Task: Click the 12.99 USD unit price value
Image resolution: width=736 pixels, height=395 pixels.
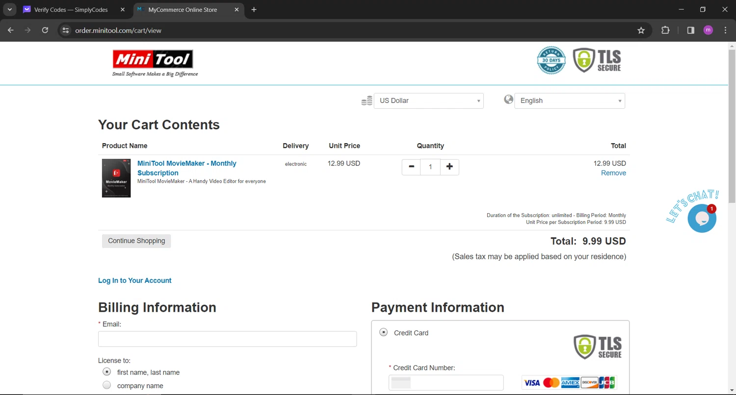Action: click(x=344, y=163)
